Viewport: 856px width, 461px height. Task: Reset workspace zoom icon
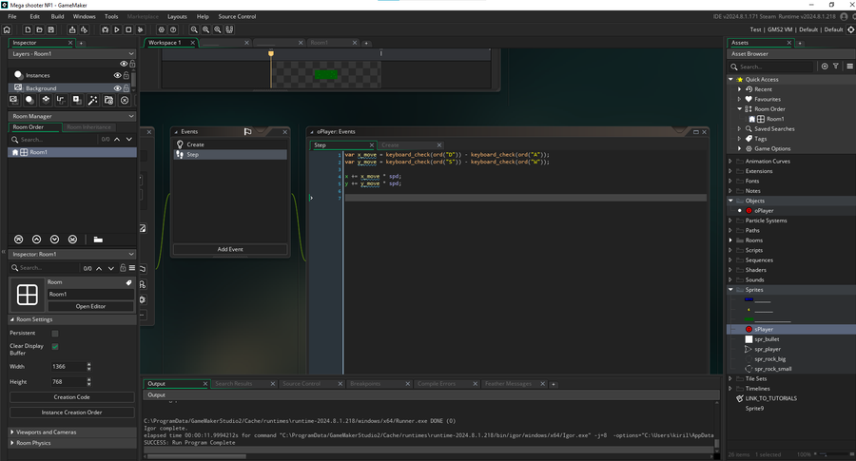click(x=217, y=29)
